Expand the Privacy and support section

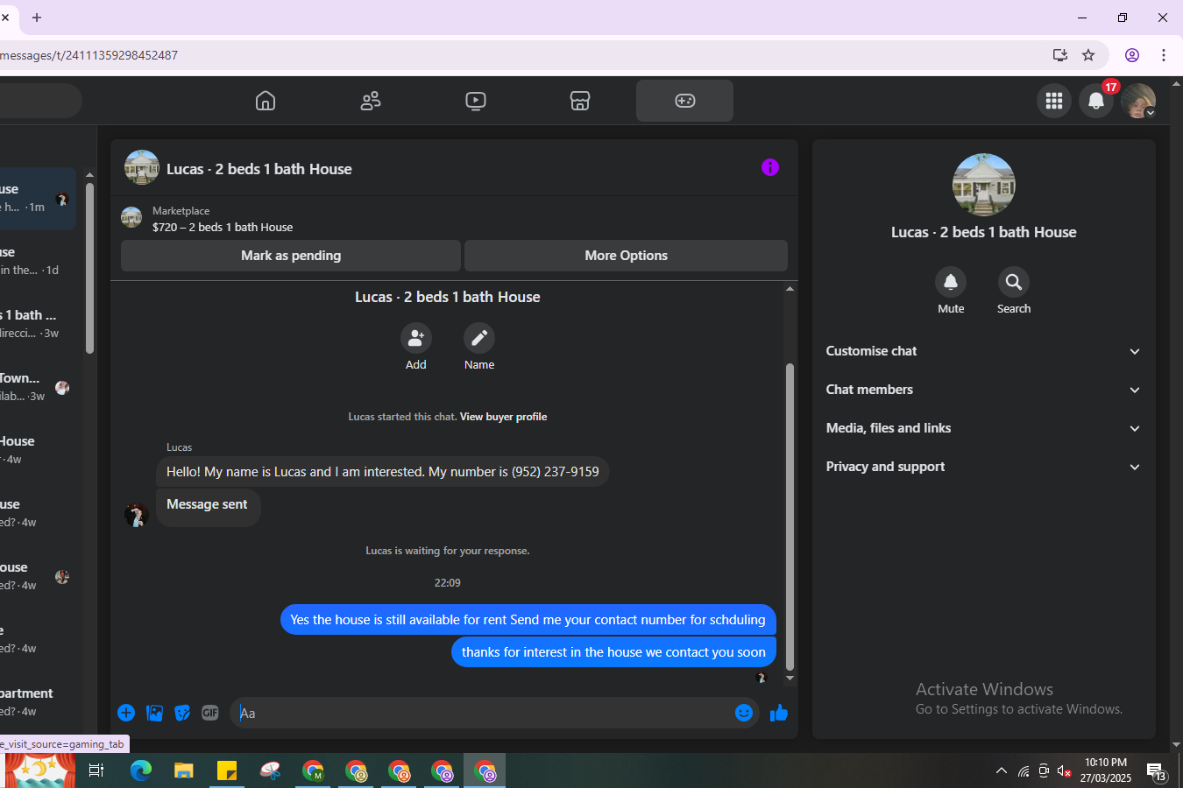click(984, 467)
